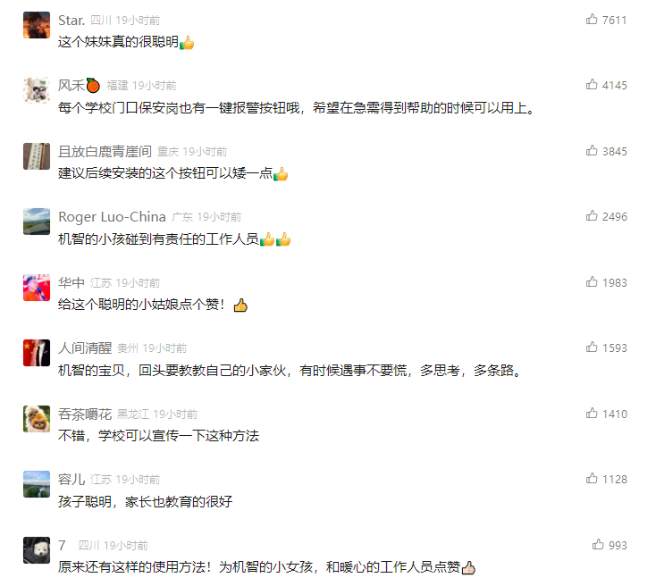Like the comment with 993 likes

[598, 545]
